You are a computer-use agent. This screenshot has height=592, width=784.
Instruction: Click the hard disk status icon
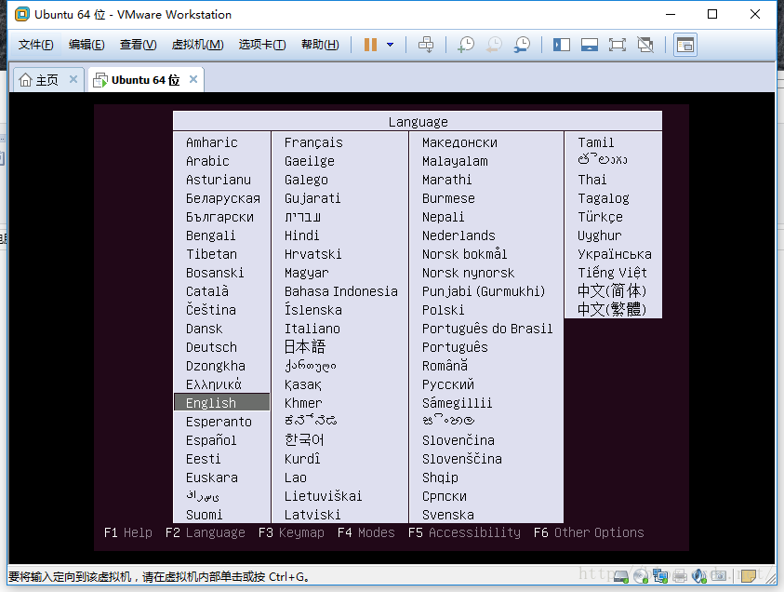click(621, 577)
